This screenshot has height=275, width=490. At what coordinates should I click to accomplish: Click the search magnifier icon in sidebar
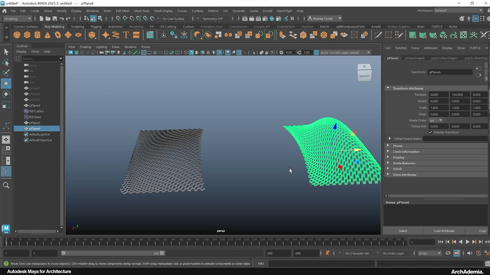pyautogui.click(x=6, y=185)
